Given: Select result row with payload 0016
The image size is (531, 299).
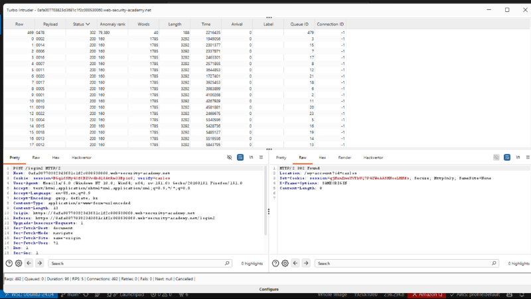Looking at the screenshot, I should click(175, 58).
